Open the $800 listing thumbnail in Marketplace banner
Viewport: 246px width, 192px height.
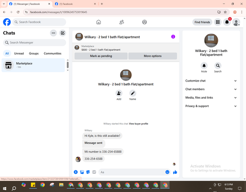77,48
